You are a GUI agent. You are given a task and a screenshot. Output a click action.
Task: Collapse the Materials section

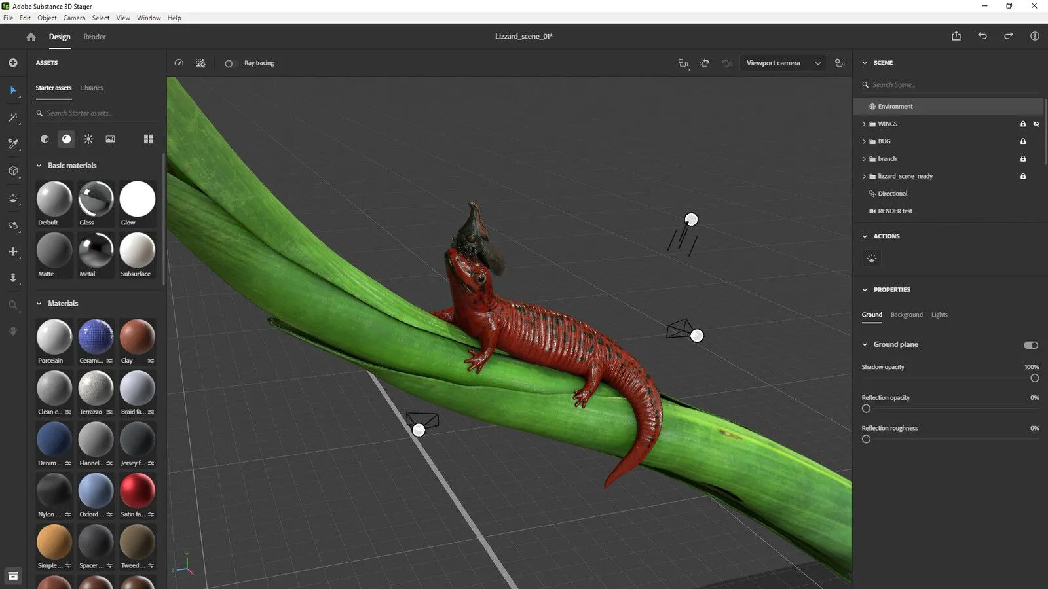tap(39, 304)
